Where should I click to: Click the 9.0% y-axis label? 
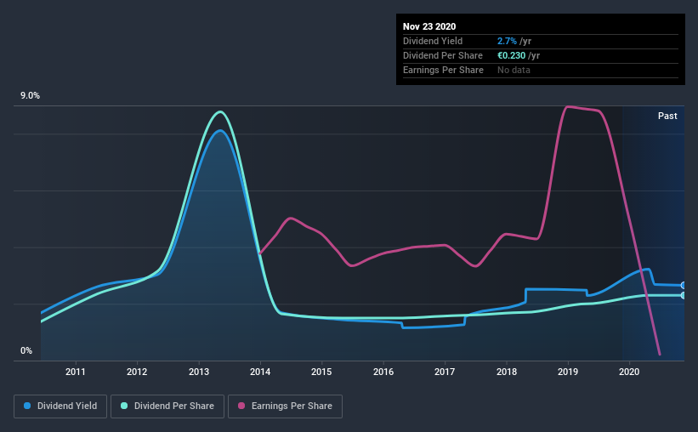coord(30,96)
